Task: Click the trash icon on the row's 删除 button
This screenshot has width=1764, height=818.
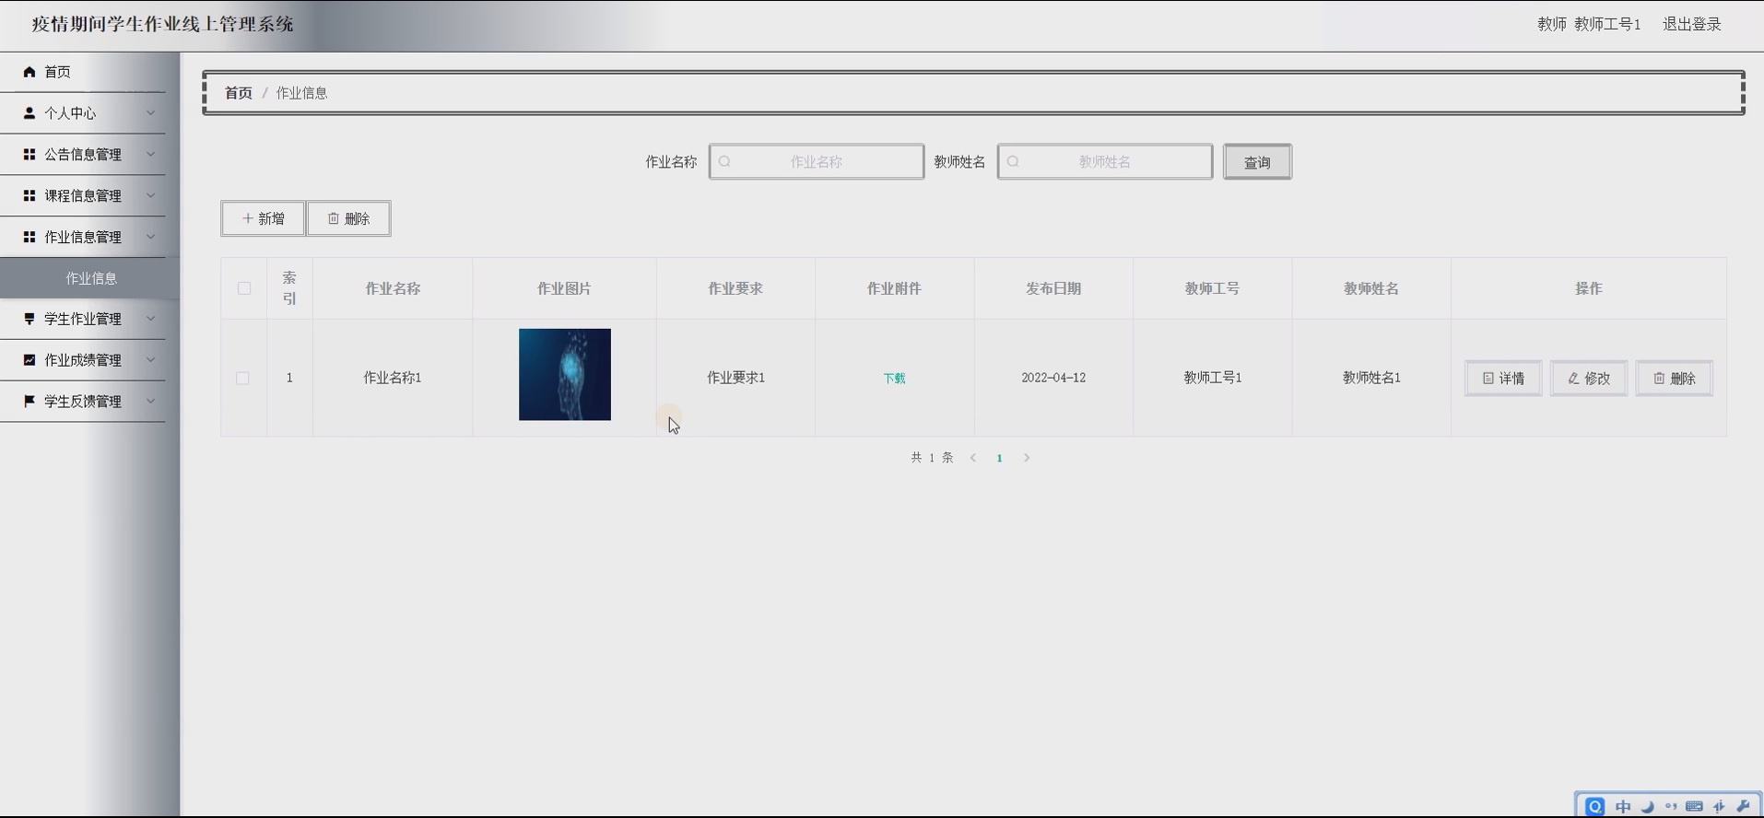Action: 1659,379
